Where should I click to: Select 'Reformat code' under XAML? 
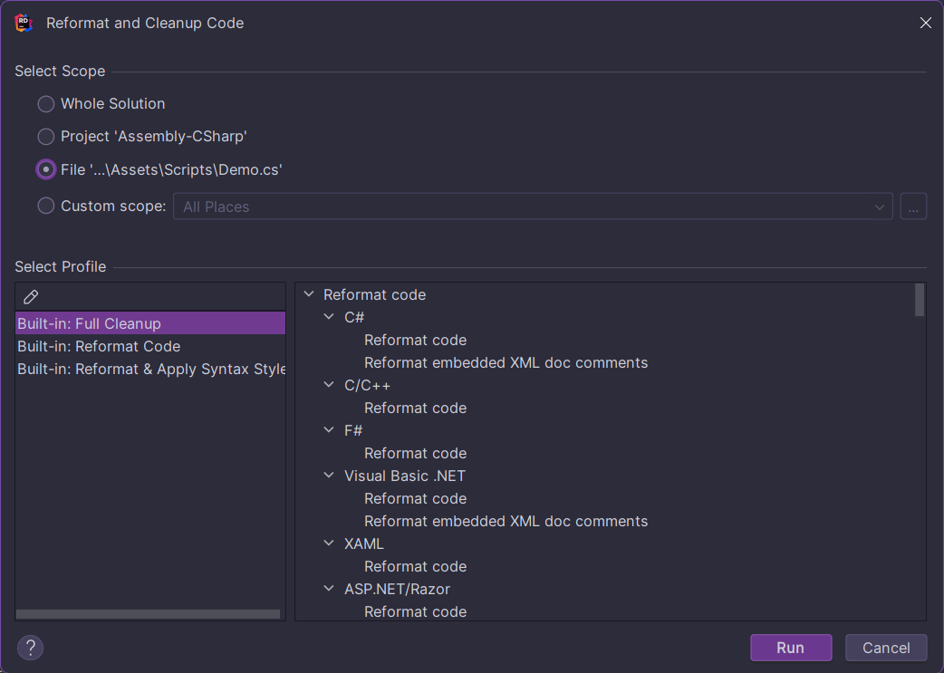click(x=416, y=566)
